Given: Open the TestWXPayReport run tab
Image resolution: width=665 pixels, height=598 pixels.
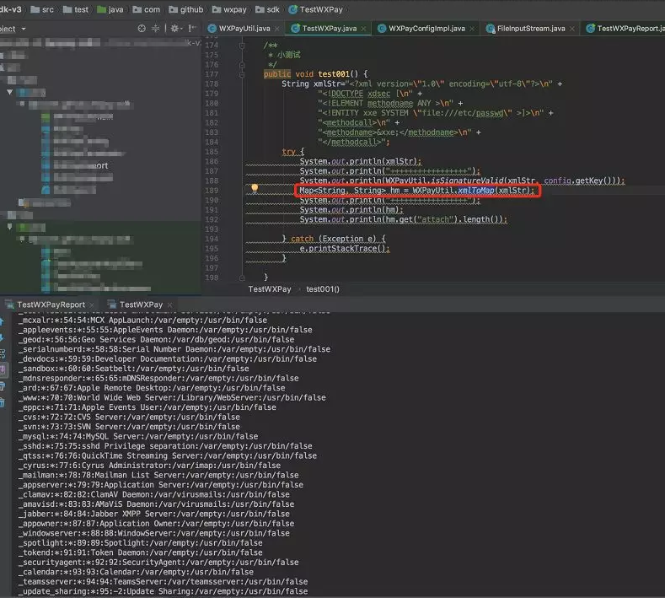Looking at the screenshot, I should pos(51,304).
